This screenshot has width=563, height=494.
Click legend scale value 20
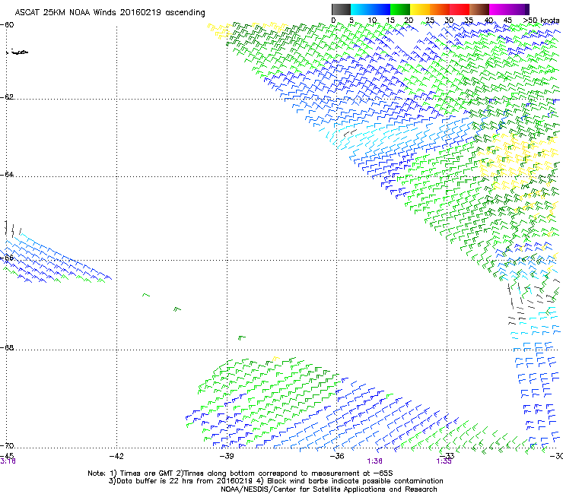click(409, 21)
